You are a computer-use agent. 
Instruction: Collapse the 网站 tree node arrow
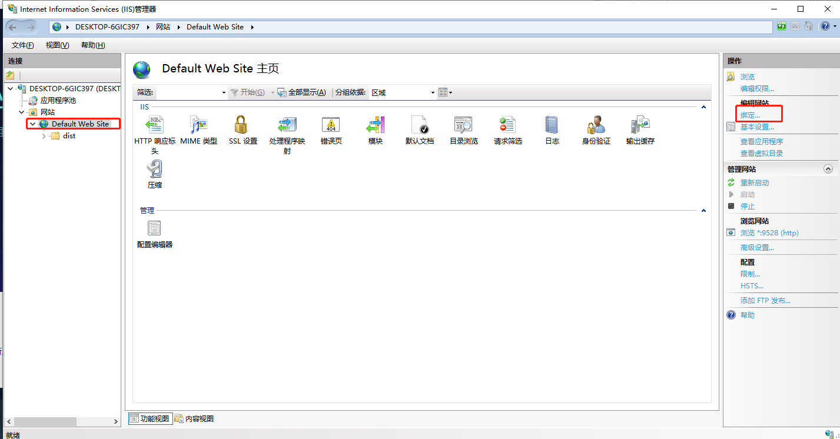22,112
